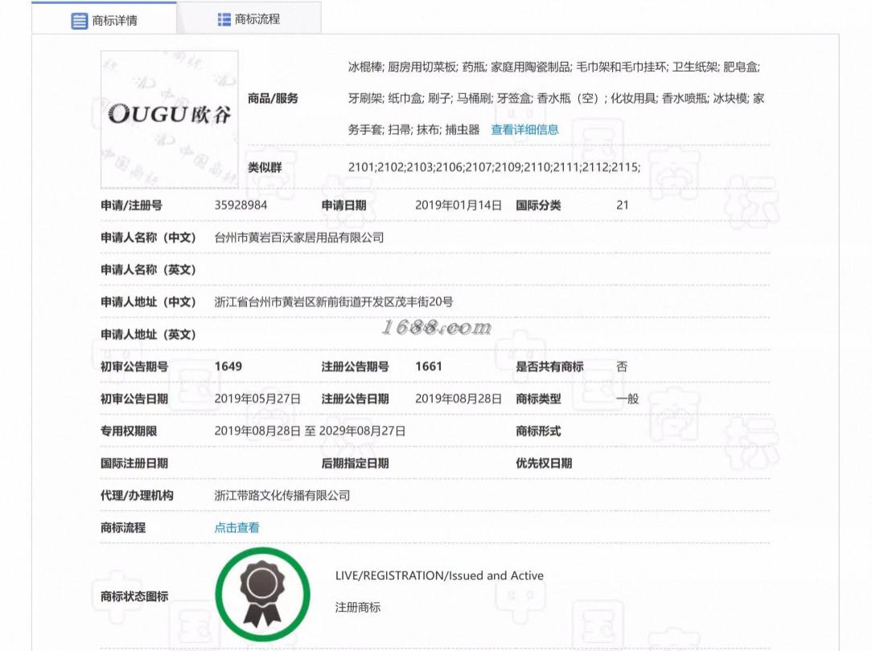Viewport: 872px width, 651px height.
Task: Open the 查看详细信息 link
Action: click(x=524, y=130)
